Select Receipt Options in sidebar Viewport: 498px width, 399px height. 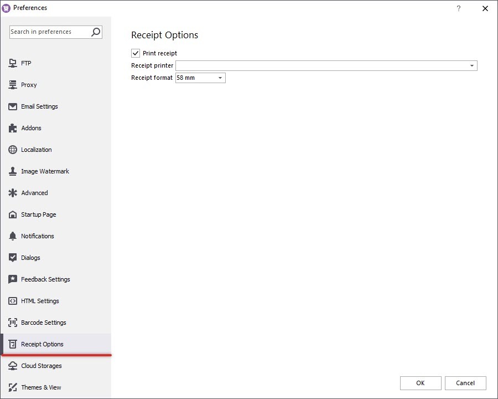(x=56, y=344)
